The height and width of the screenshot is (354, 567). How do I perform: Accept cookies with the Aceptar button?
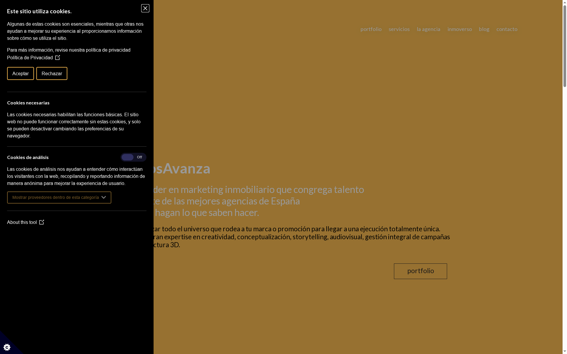point(20,73)
